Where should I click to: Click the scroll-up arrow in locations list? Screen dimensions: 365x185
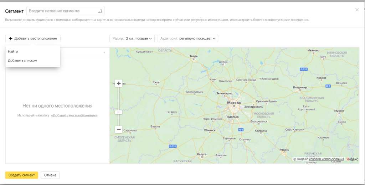(x=104, y=52)
